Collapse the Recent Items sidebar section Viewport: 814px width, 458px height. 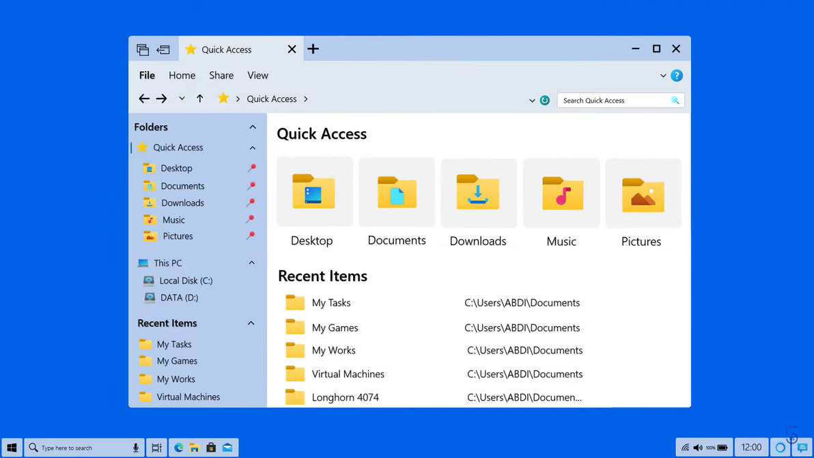[x=251, y=323]
